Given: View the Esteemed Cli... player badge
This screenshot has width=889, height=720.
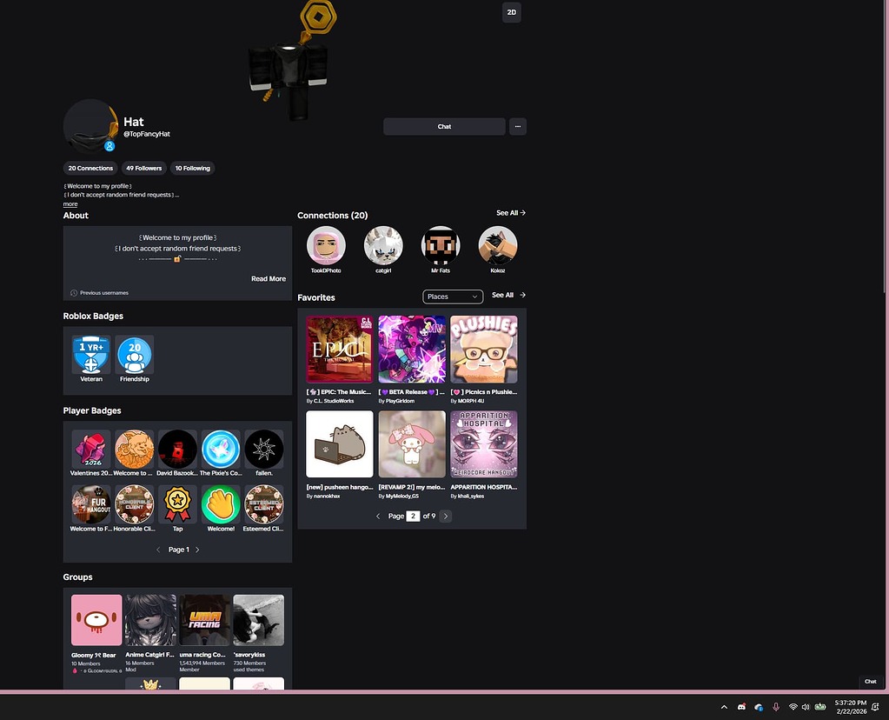Looking at the screenshot, I should click(x=263, y=504).
